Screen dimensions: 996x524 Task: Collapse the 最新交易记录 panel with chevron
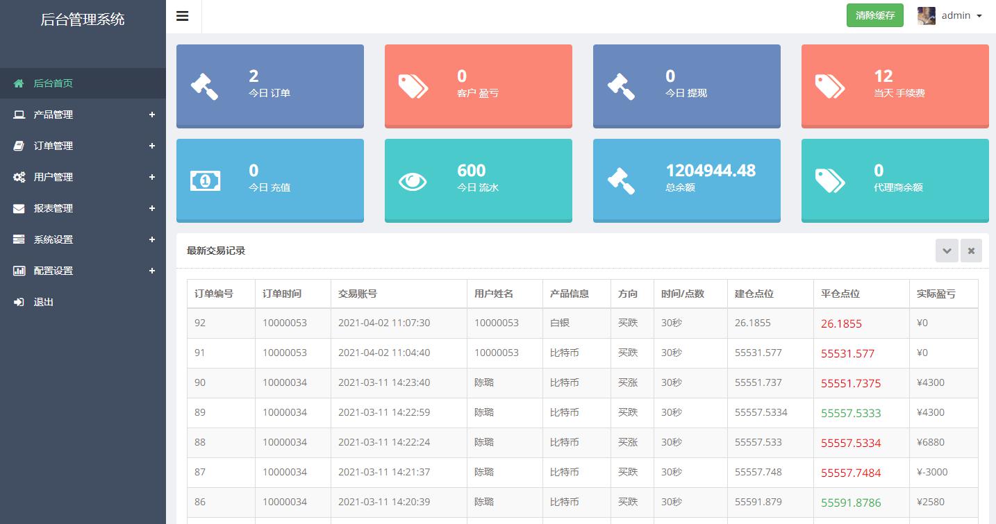click(x=946, y=251)
